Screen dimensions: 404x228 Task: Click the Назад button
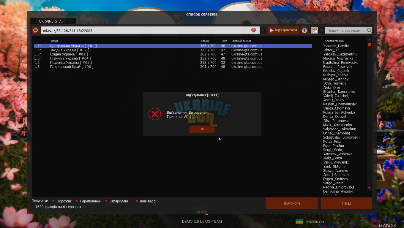[346, 203]
